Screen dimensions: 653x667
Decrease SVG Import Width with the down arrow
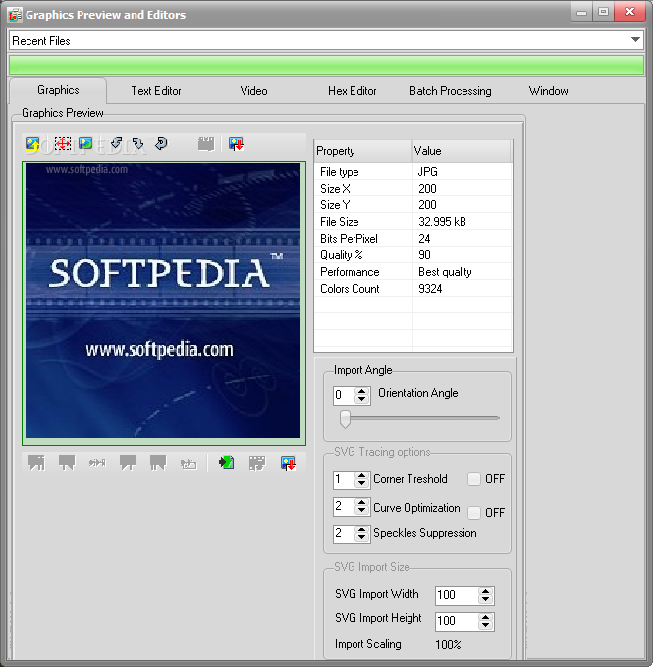tap(485, 600)
